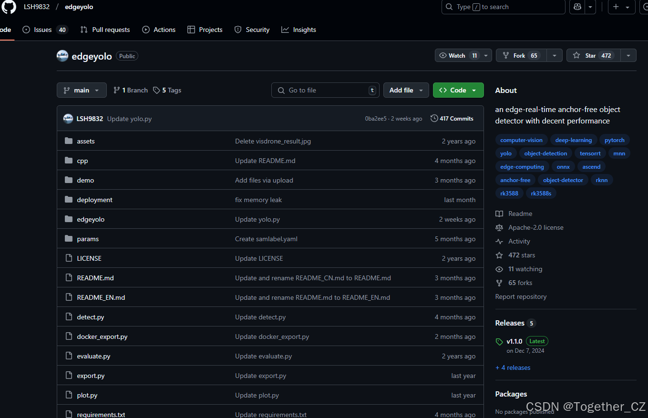Select the README_EN.md file icon
This screenshot has width=648, height=418.
69,297
